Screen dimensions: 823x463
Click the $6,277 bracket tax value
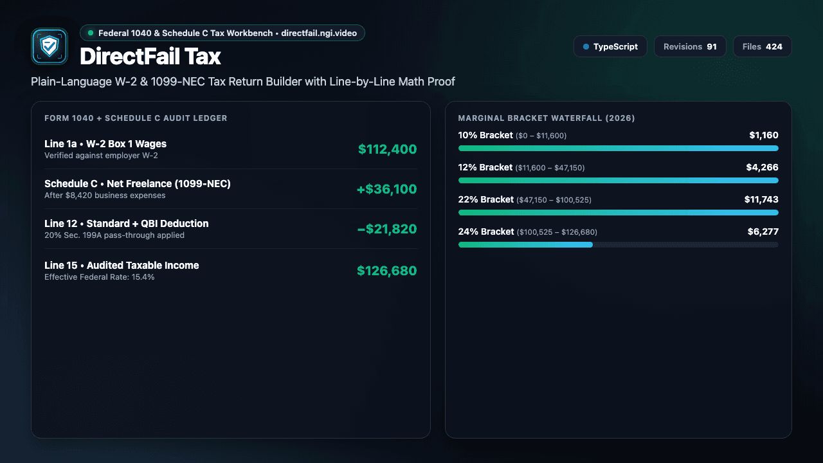click(x=763, y=232)
